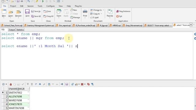Click the Query By Example icon in grid toolbar
This screenshot has width=196, height=110.
point(49,84)
